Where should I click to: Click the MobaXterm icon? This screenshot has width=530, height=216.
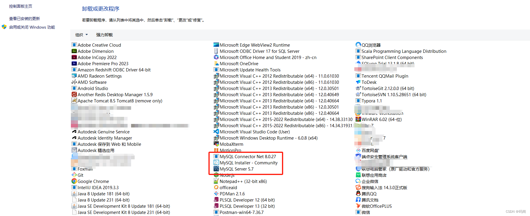(216, 144)
